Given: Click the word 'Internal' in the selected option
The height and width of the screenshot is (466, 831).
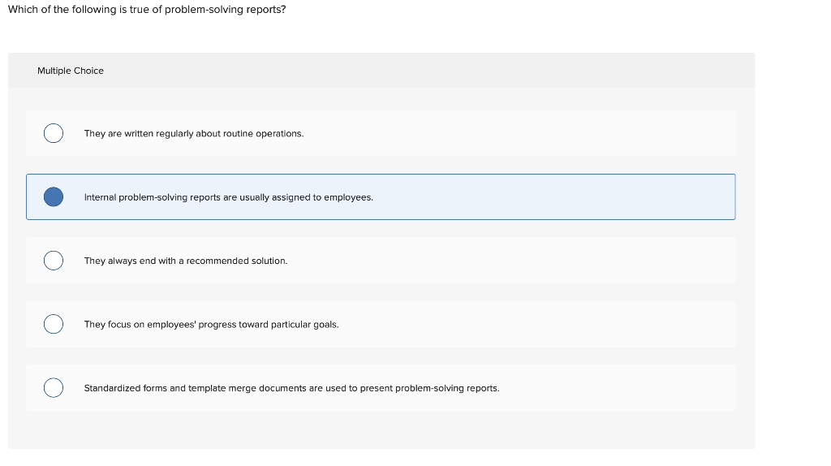Looking at the screenshot, I should tap(101, 197).
